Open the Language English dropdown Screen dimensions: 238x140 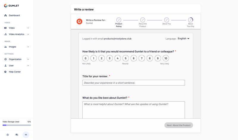184,39
